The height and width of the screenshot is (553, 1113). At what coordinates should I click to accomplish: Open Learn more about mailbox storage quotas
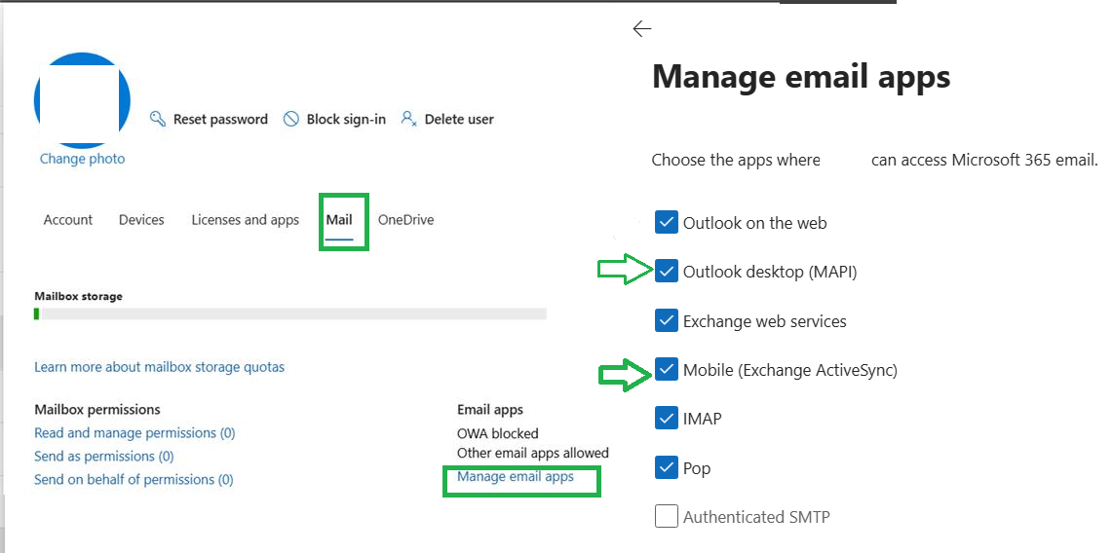click(159, 367)
